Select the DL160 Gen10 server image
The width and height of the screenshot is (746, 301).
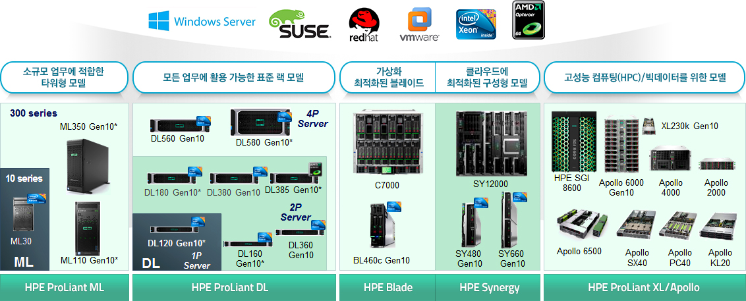[247, 244]
